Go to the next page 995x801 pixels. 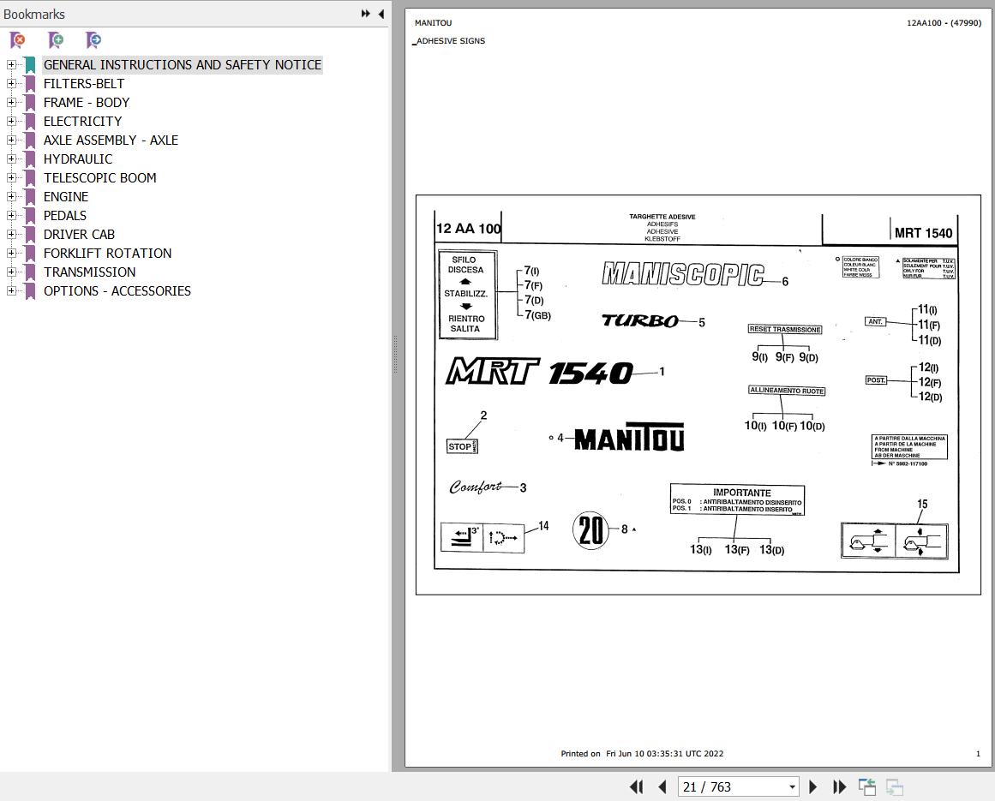coord(812,787)
